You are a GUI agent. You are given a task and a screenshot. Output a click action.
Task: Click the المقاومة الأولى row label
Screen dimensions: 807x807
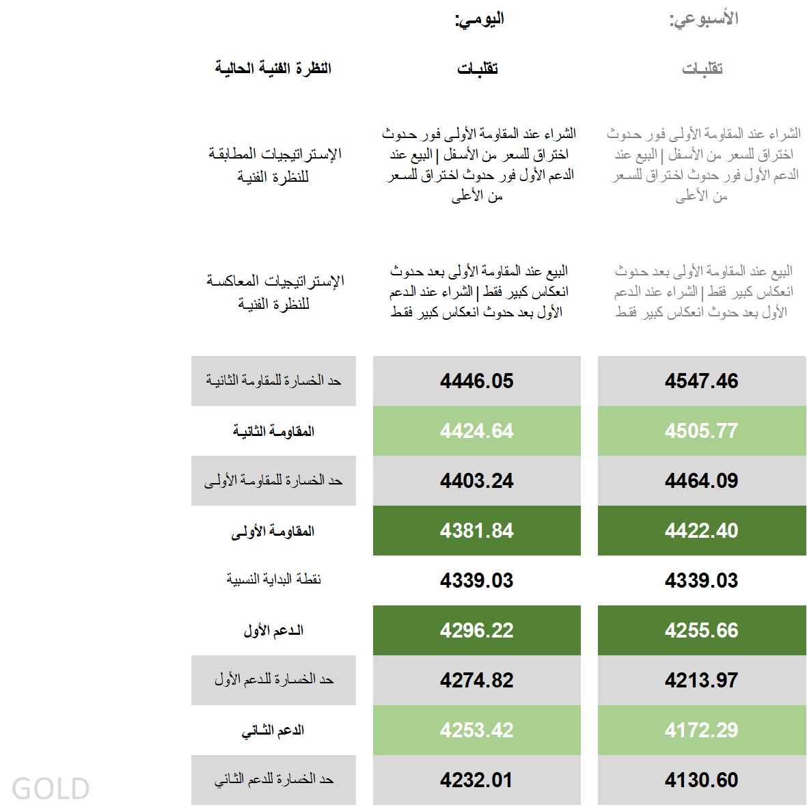pyautogui.click(x=273, y=531)
